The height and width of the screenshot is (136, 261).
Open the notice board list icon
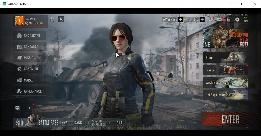(229, 20)
